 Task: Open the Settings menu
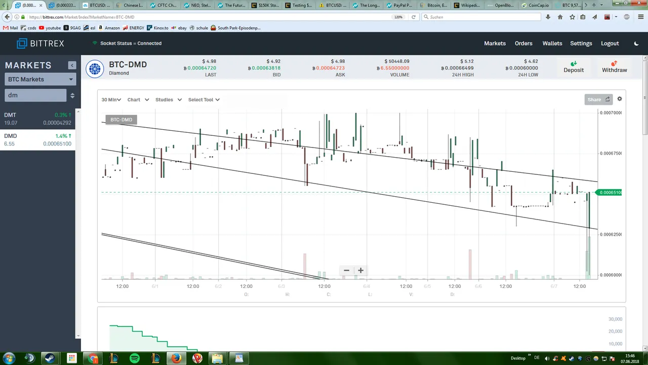click(x=581, y=44)
